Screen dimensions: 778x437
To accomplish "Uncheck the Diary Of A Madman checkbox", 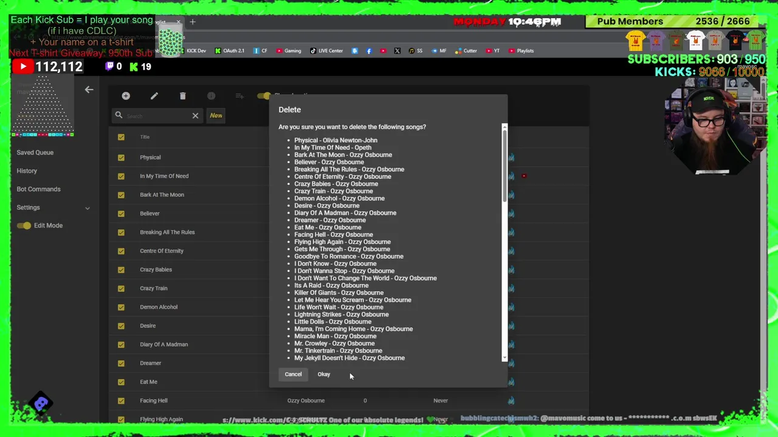I will pyautogui.click(x=121, y=344).
